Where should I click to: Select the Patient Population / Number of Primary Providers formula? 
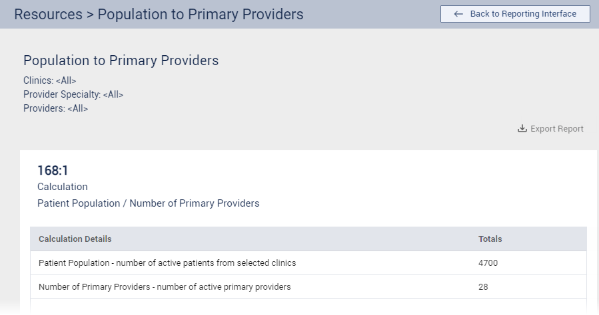(x=149, y=203)
